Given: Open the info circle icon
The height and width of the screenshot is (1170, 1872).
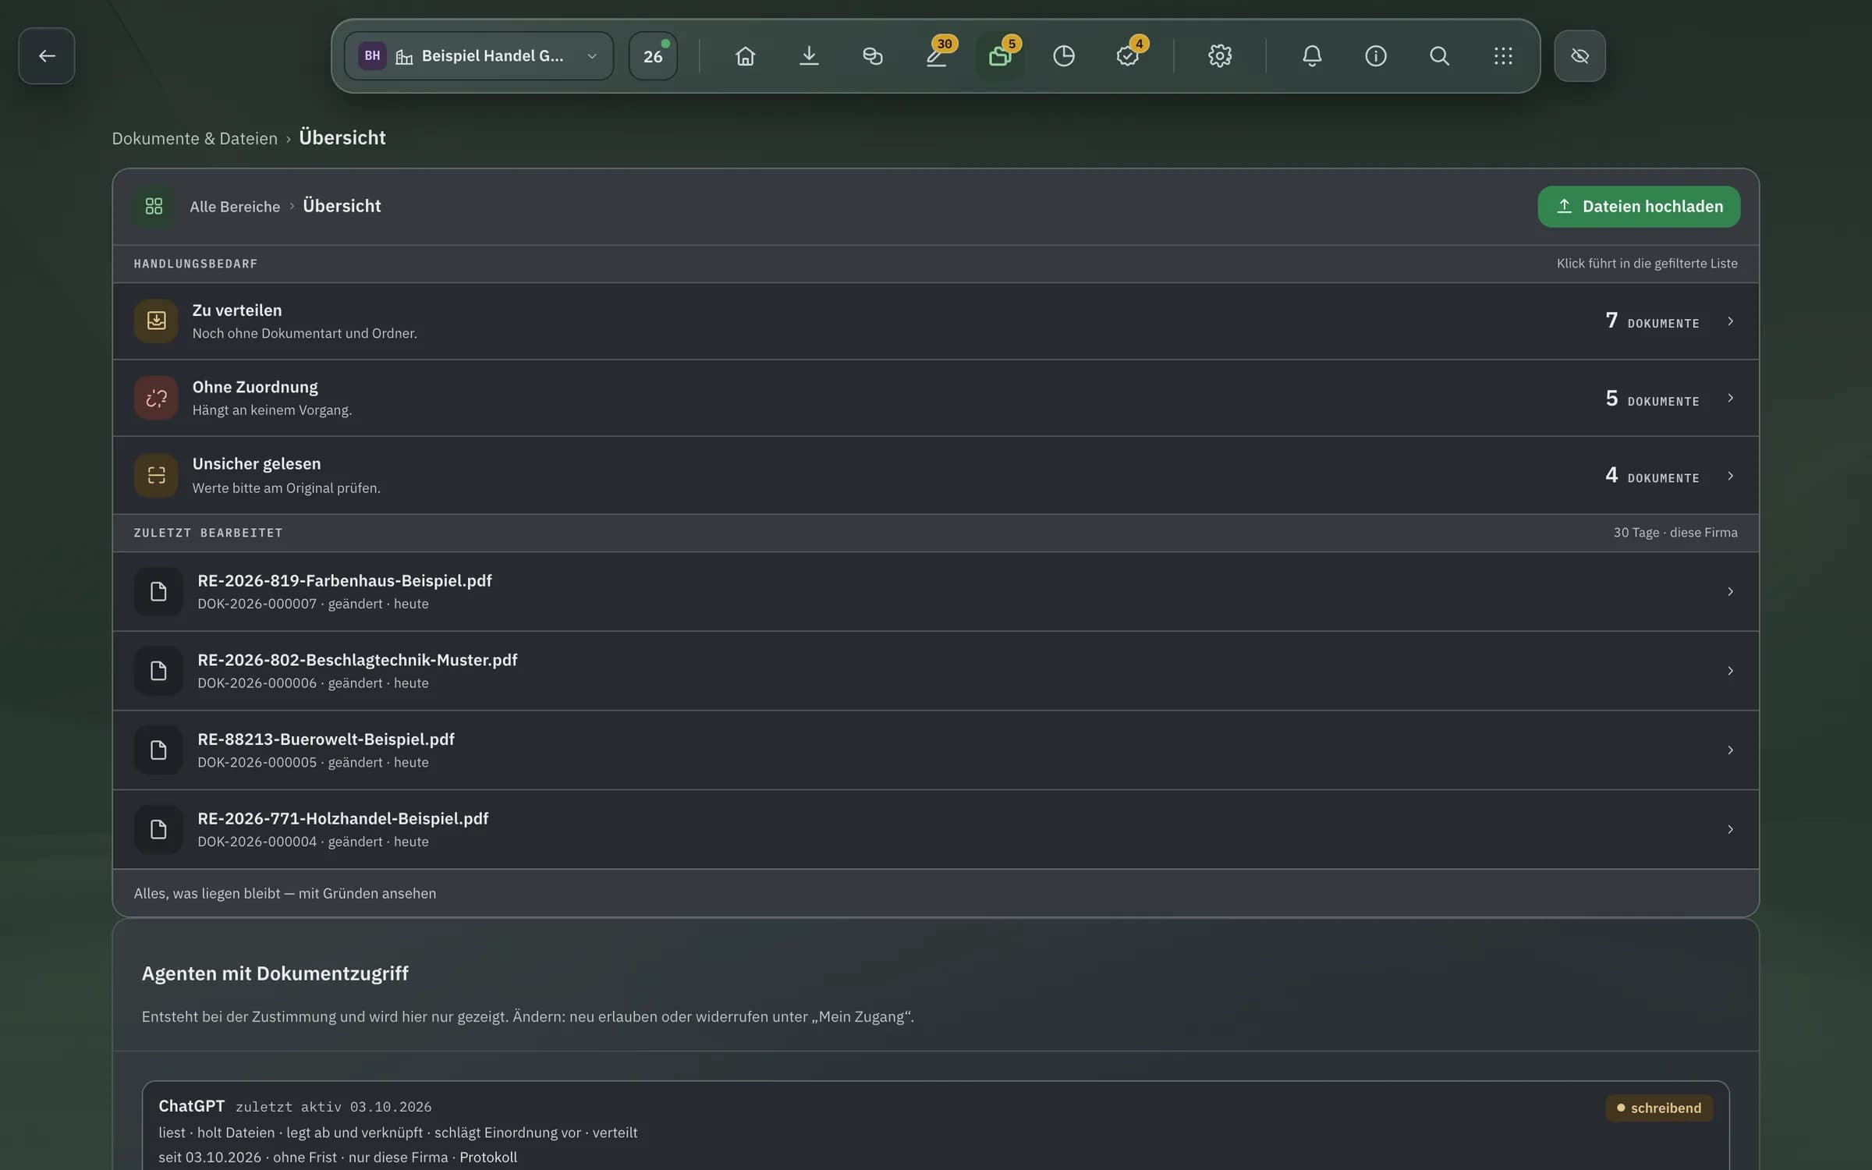Looking at the screenshot, I should tap(1376, 55).
